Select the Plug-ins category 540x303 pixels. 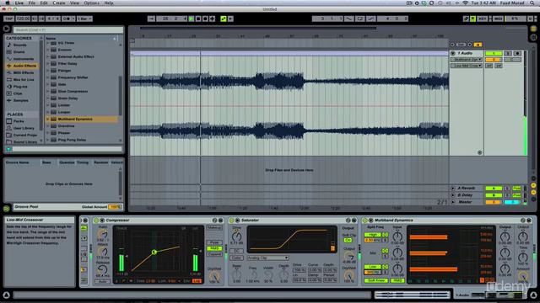[x=20, y=87]
